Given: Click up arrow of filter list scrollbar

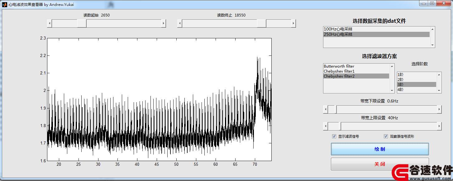Looking at the screenshot, I should pyautogui.click(x=392, y=66).
